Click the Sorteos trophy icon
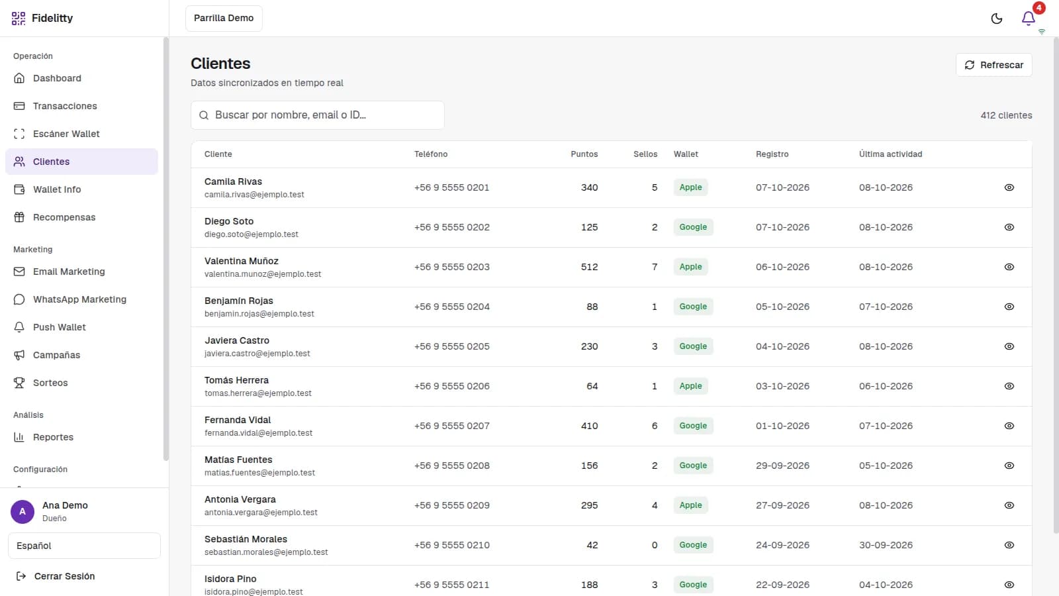This screenshot has width=1059, height=596. (19, 383)
